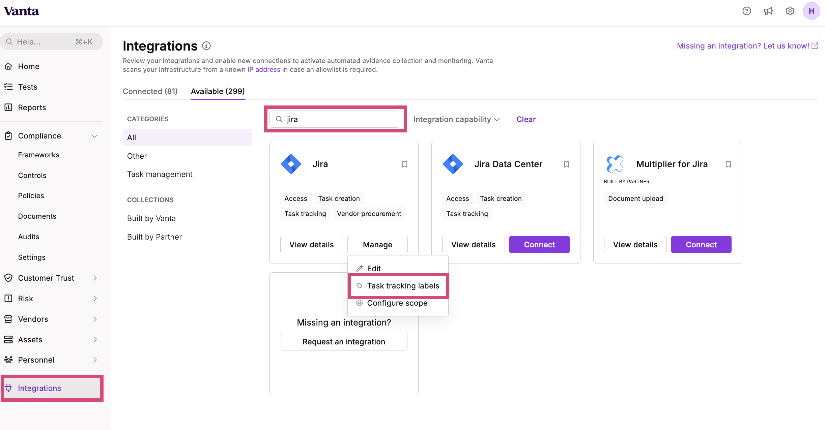825x430 pixels.
Task: Bookmark the Jira integration
Action: click(x=404, y=164)
